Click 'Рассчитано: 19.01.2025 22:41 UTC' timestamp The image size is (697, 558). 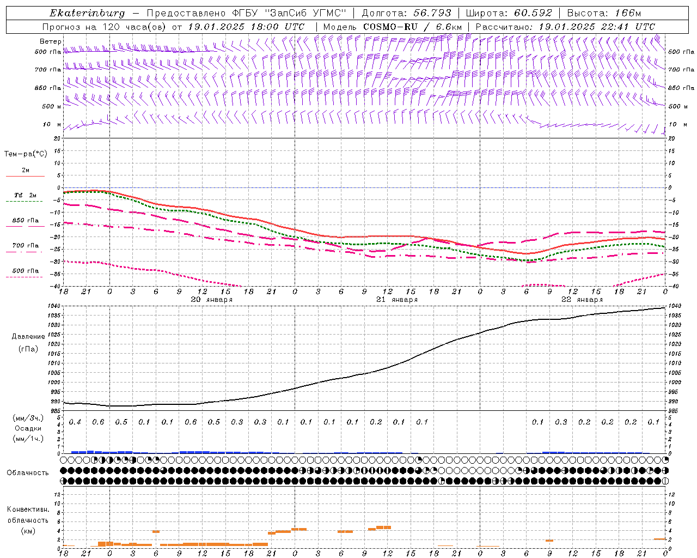[x=565, y=27]
